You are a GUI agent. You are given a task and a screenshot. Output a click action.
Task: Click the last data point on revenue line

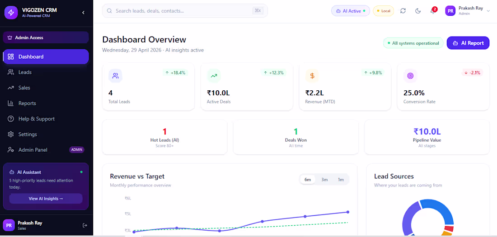[x=348, y=212]
